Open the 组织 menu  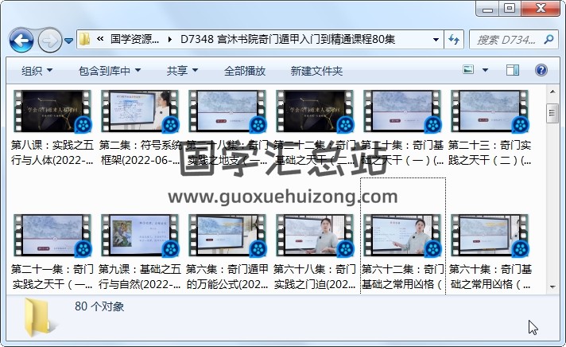[37, 71]
